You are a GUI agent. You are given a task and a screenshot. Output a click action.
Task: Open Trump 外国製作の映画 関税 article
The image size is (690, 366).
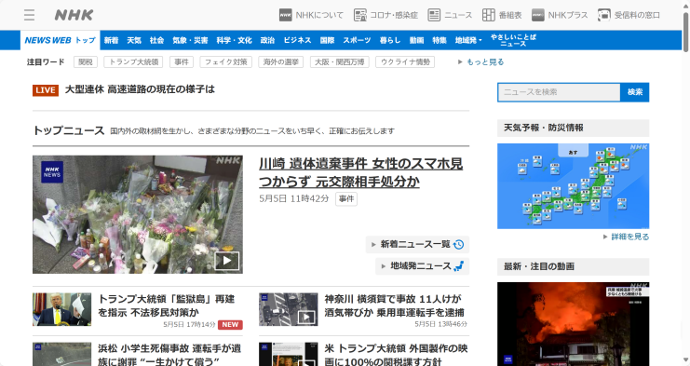(x=396, y=355)
